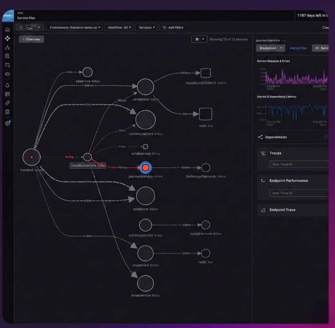Open the infrastructure hierarchy sidebar icon
Screen dimensions: 335x328
tap(7, 47)
